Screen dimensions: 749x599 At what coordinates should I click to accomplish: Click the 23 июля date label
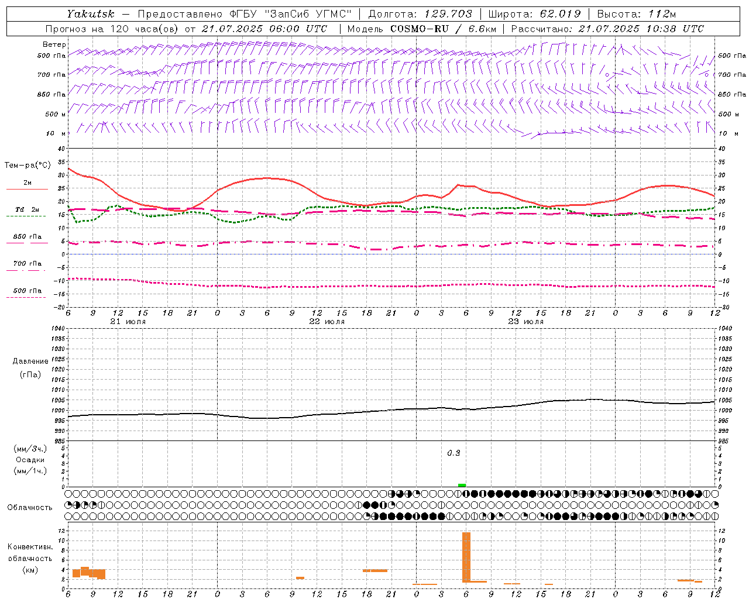coord(525,322)
